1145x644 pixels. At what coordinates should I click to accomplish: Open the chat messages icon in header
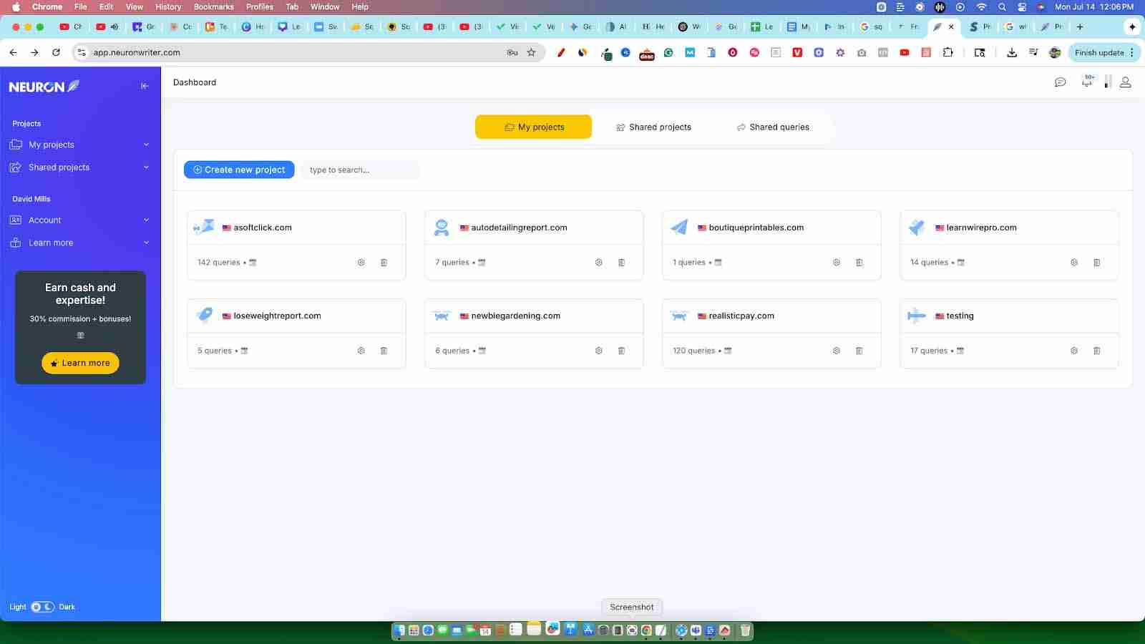point(1061,82)
